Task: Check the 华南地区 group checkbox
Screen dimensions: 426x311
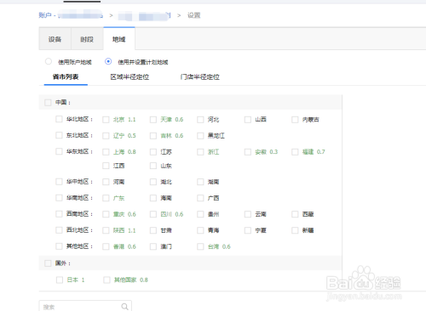Action: click(x=59, y=197)
